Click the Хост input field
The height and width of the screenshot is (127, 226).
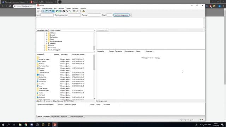tap(47, 15)
